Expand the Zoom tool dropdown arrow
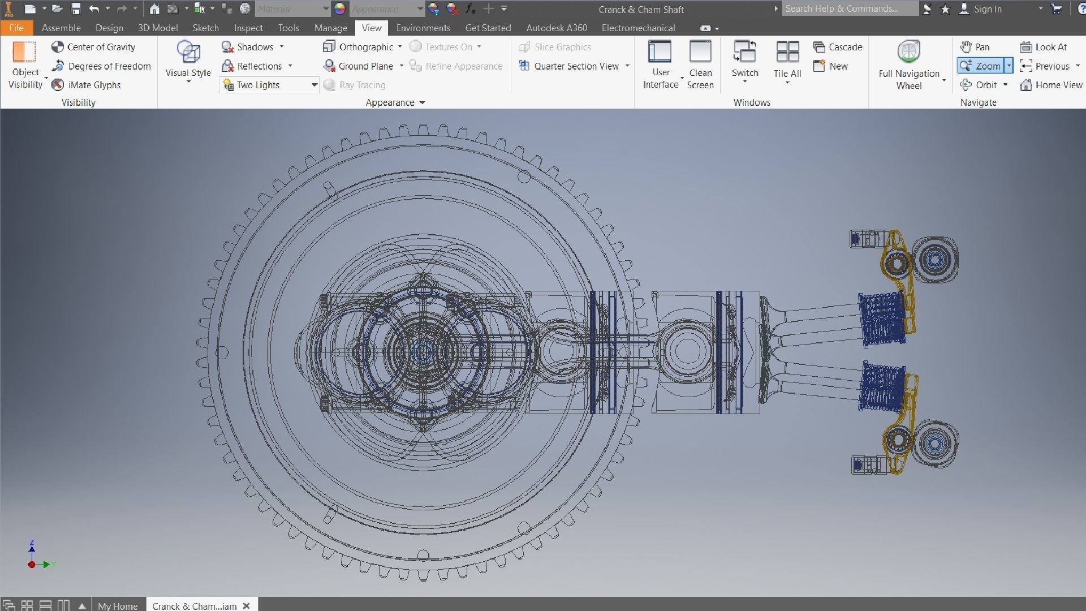This screenshot has width=1086, height=611. click(x=1009, y=66)
